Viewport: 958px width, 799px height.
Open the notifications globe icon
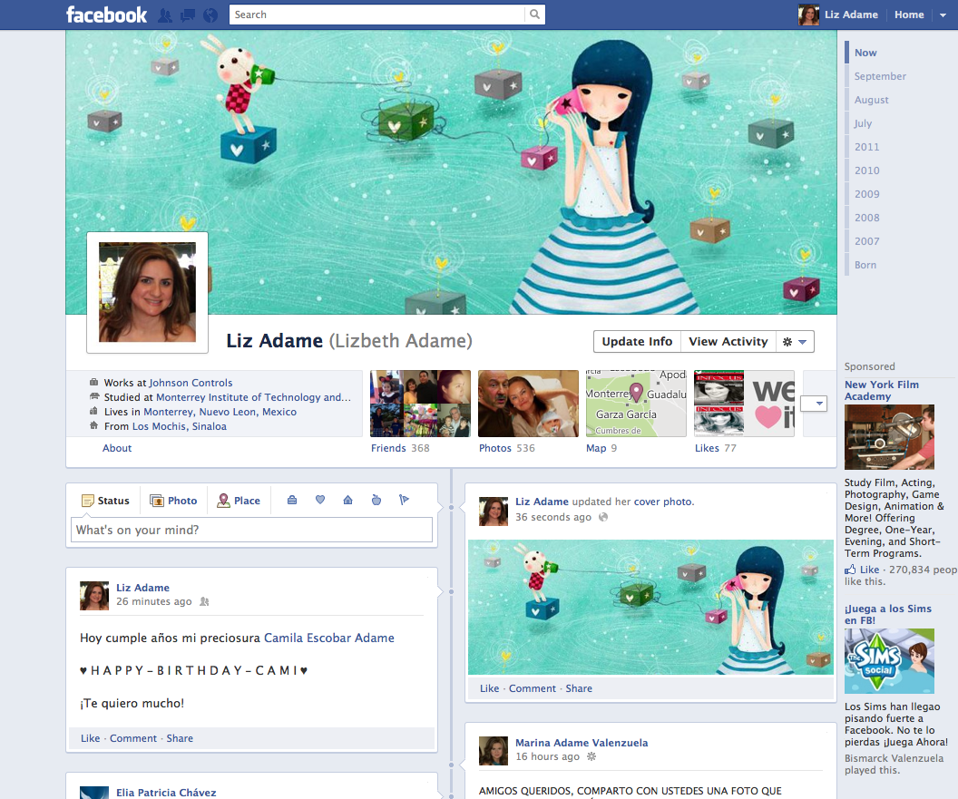pyautogui.click(x=210, y=15)
